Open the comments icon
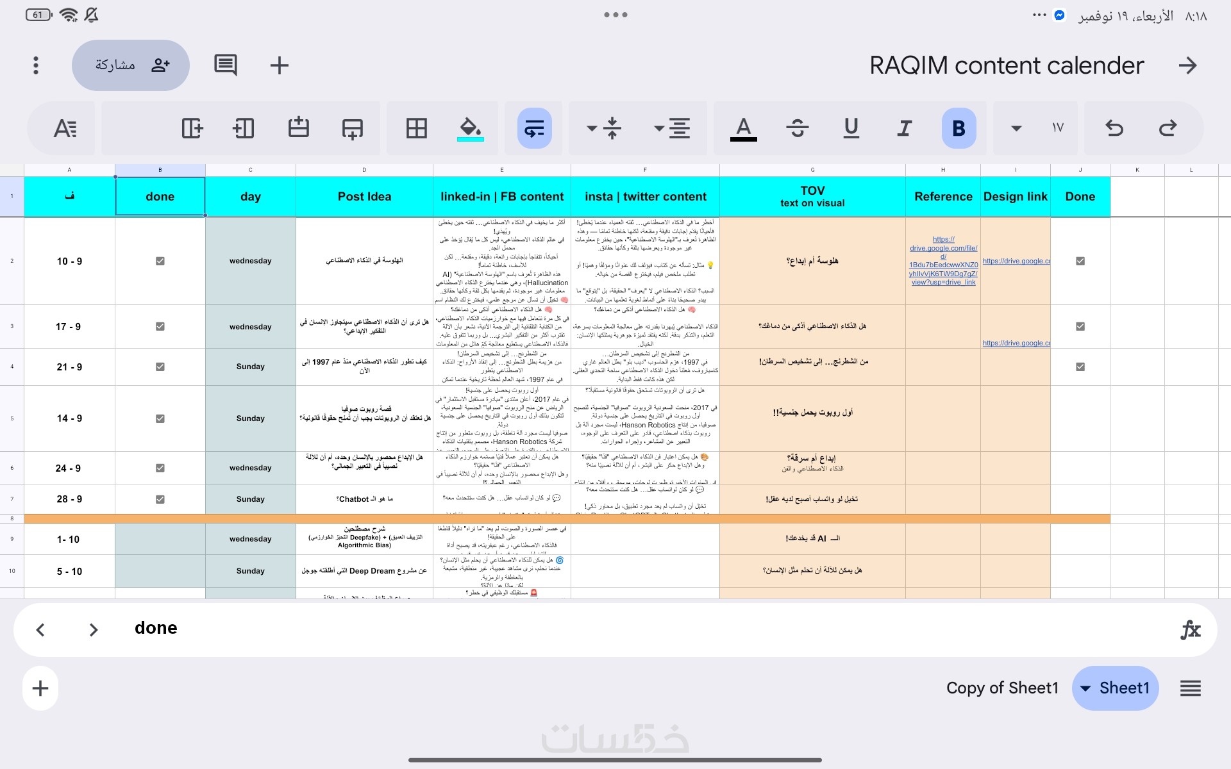 (225, 65)
